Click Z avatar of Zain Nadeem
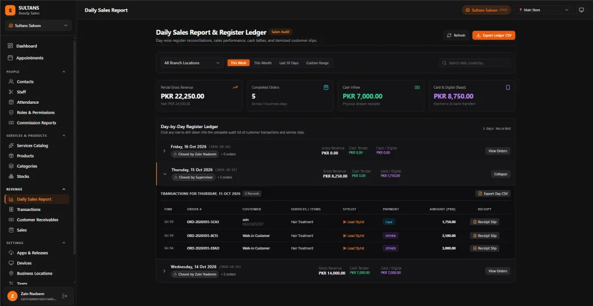 click(x=13, y=296)
